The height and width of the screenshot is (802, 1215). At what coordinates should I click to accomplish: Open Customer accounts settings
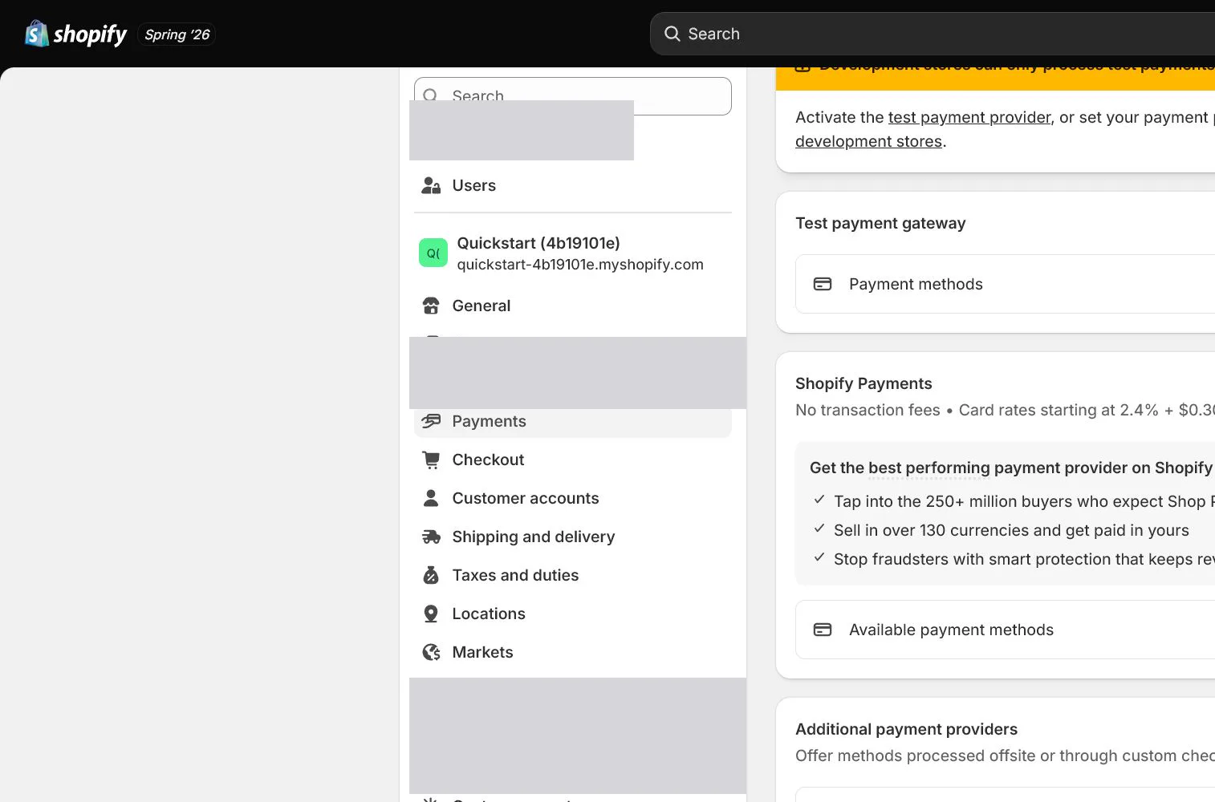pyautogui.click(x=572, y=498)
